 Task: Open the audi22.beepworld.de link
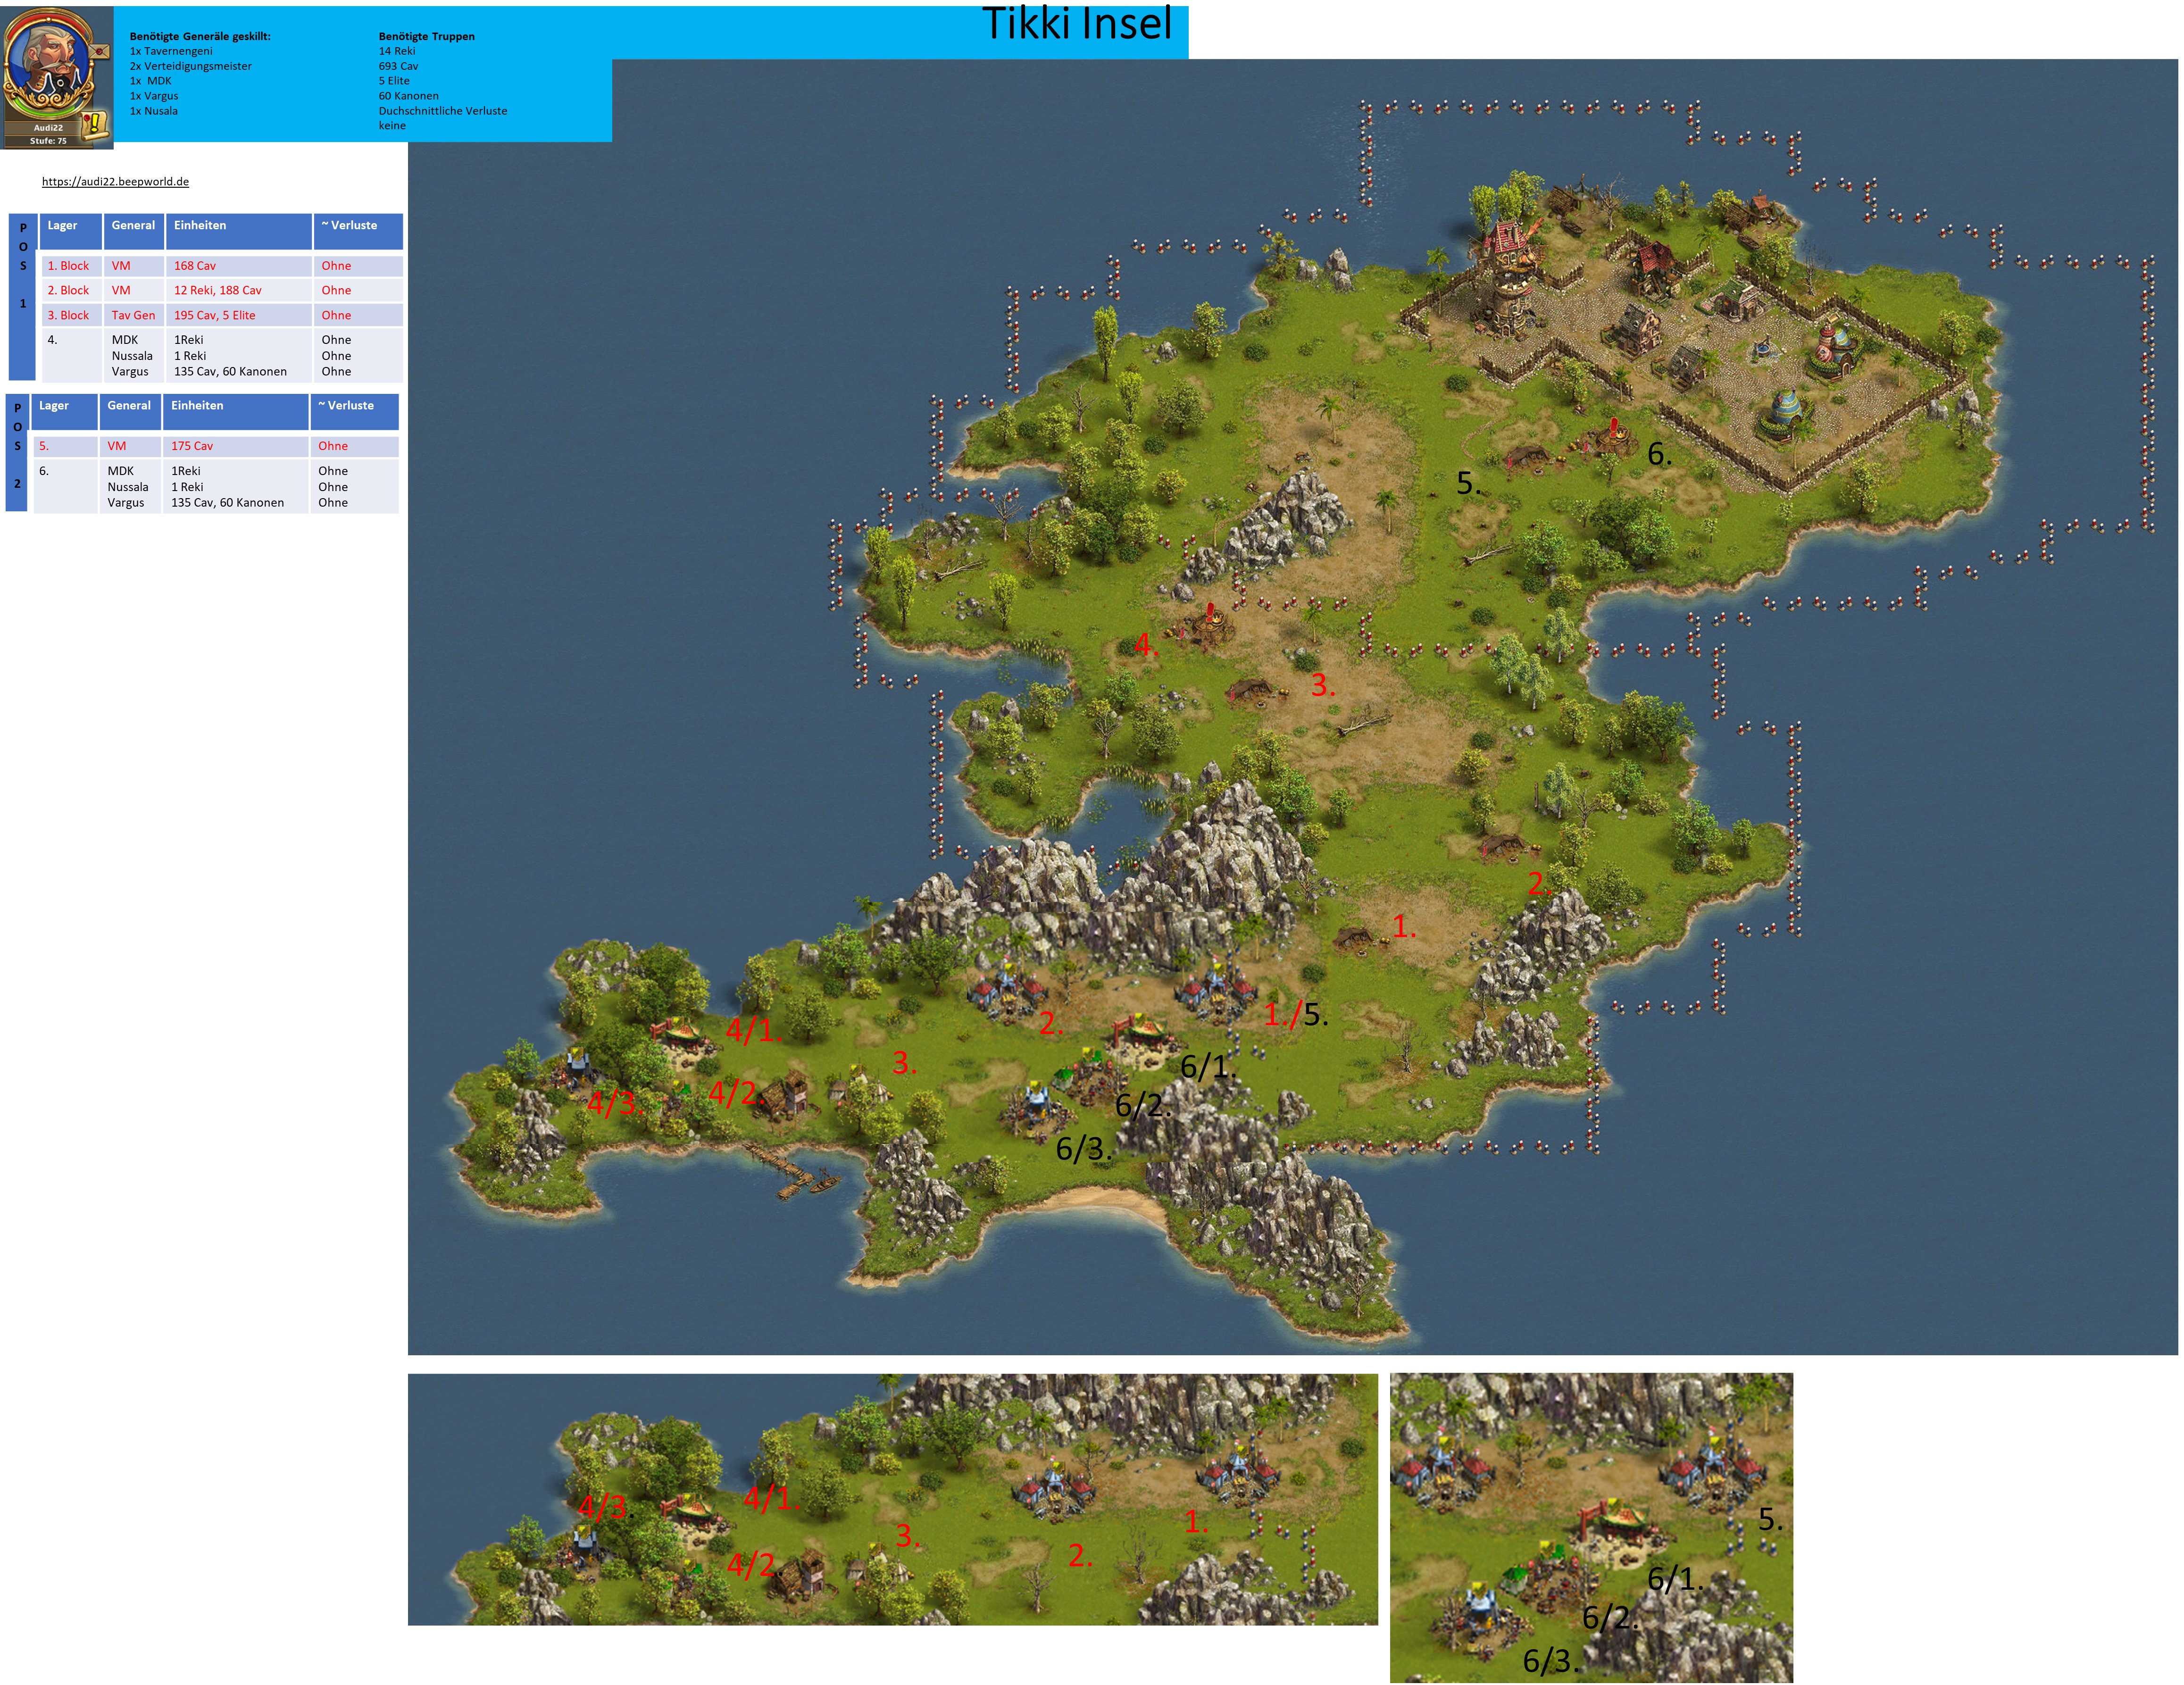(115, 181)
